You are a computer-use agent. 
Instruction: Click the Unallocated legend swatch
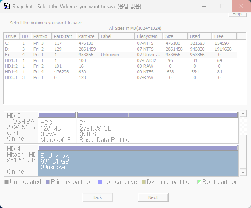(x=7, y=182)
